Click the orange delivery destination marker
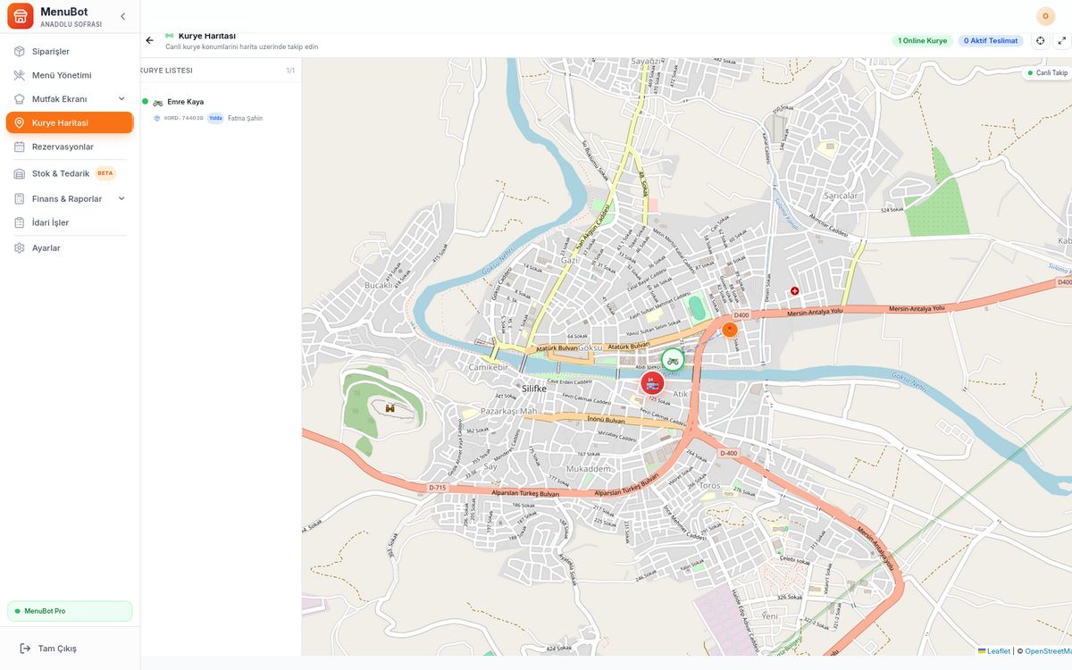 click(730, 330)
